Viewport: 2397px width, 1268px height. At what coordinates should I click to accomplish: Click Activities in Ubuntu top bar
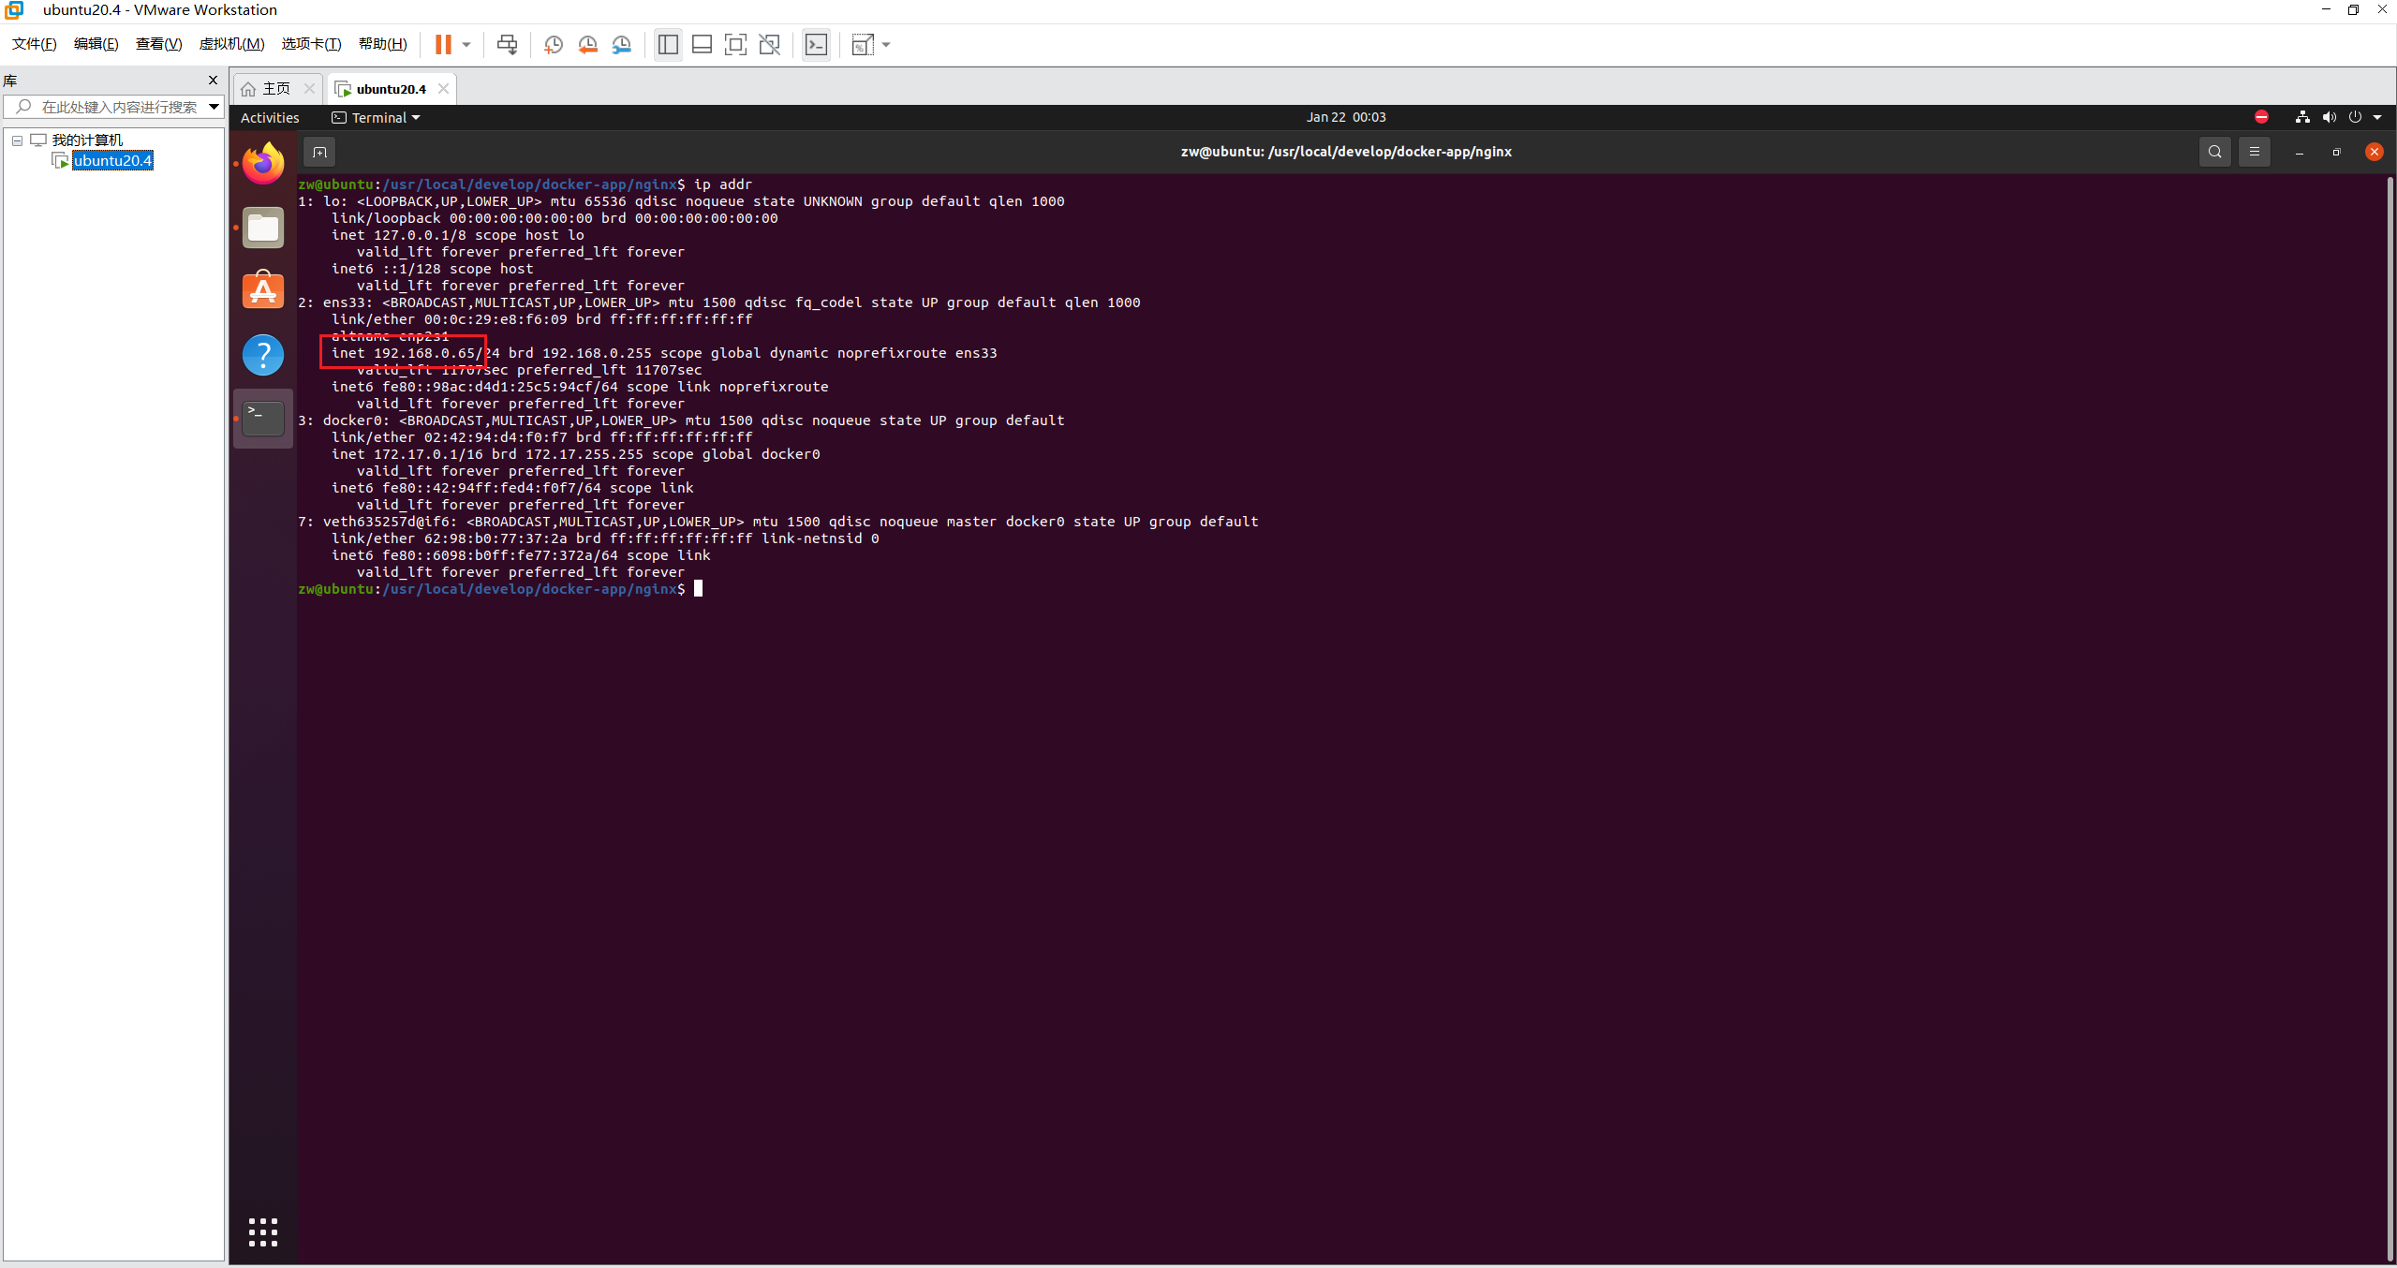[270, 117]
